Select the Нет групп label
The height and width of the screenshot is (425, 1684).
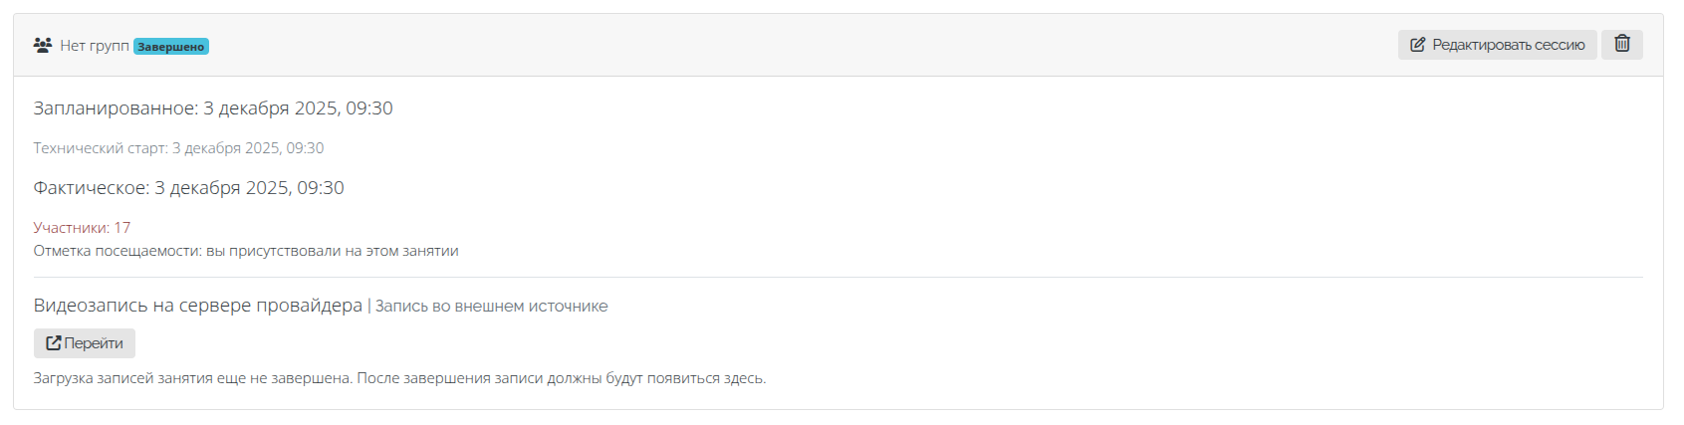coord(95,46)
